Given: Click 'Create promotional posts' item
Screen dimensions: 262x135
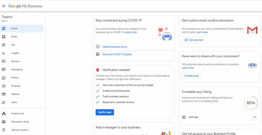Looking at the screenshot, I should pos(116,91).
